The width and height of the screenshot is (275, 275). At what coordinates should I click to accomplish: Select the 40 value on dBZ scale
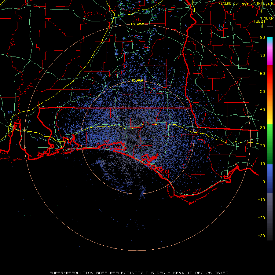[262, 110]
